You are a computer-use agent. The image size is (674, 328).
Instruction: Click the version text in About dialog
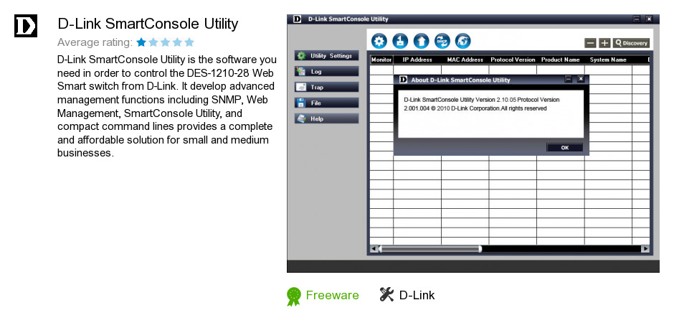[481, 104]
